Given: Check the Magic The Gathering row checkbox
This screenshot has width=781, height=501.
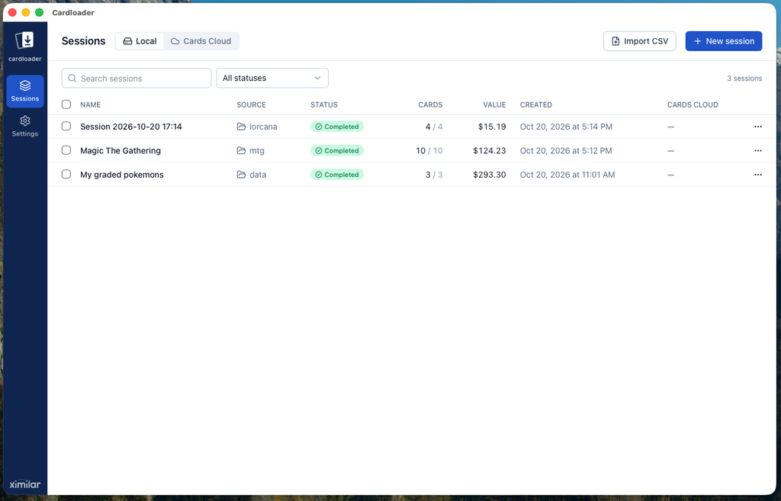Looking at the screenshot, I should (66, 150).
